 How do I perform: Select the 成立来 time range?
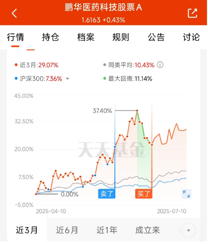coord(147,230)
